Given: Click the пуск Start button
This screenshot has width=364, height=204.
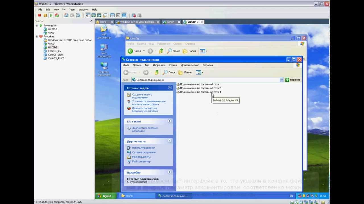Looking at the screenshot, I should click(105, 196).
